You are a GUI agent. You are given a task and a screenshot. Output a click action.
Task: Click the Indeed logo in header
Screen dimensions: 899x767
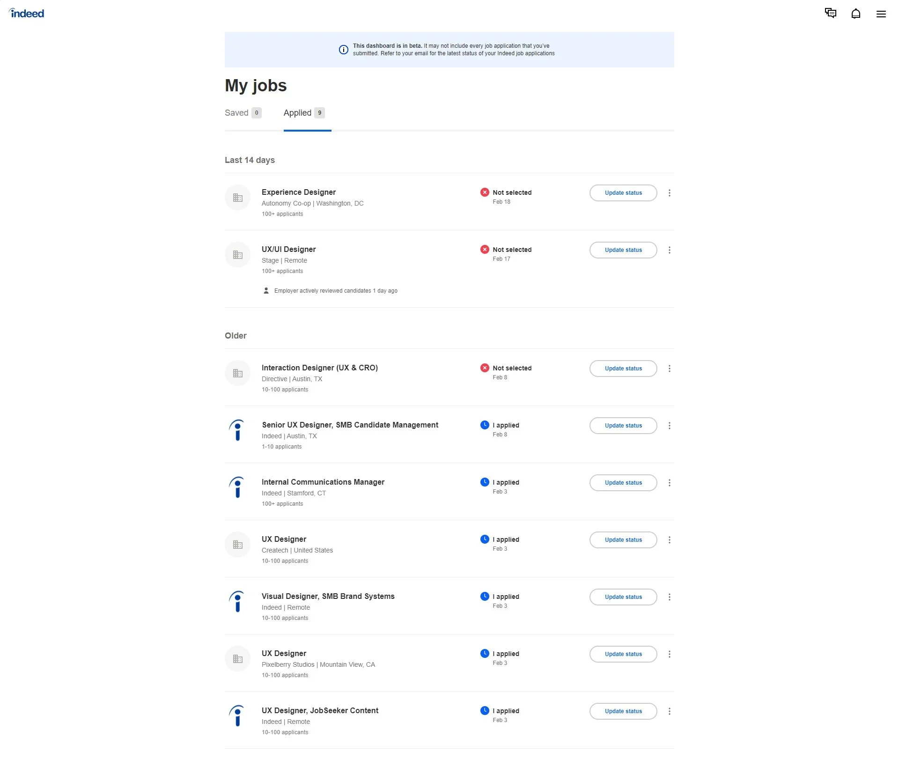pyautogui.click(x=27, y=14)
